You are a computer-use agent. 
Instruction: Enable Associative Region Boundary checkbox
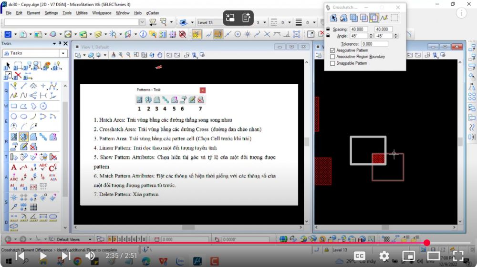(332, 57)
